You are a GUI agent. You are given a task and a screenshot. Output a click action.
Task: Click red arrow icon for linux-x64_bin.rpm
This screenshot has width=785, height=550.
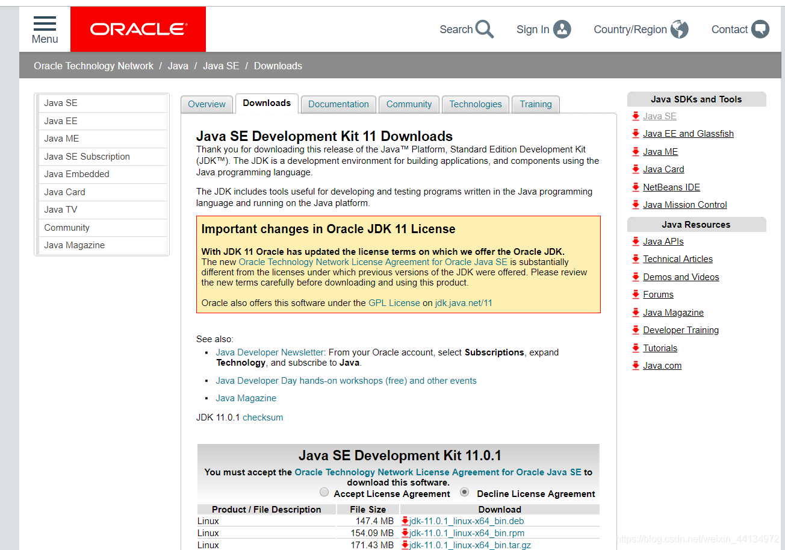point(405,533)
